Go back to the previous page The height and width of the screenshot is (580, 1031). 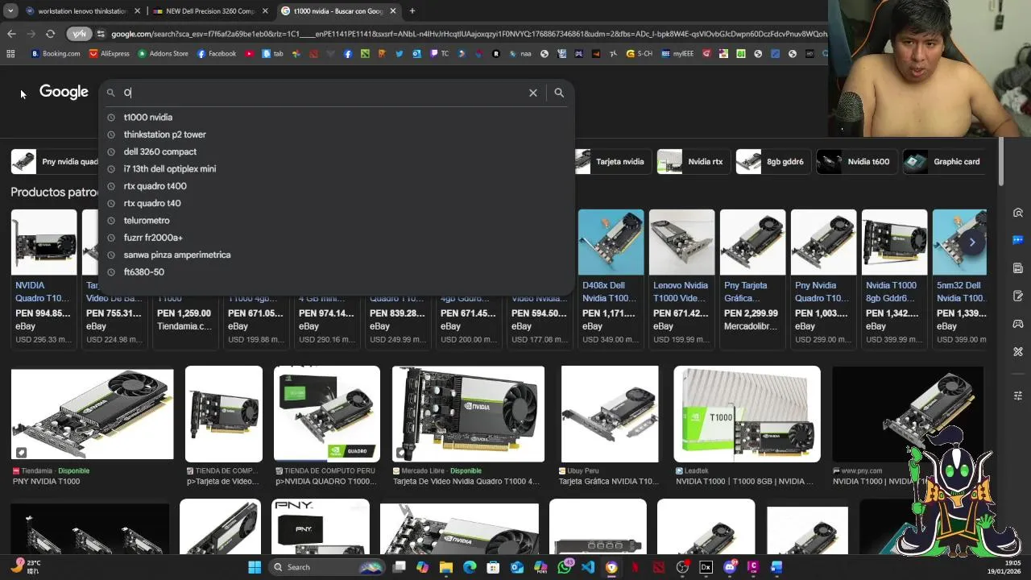tap(11, 34)
